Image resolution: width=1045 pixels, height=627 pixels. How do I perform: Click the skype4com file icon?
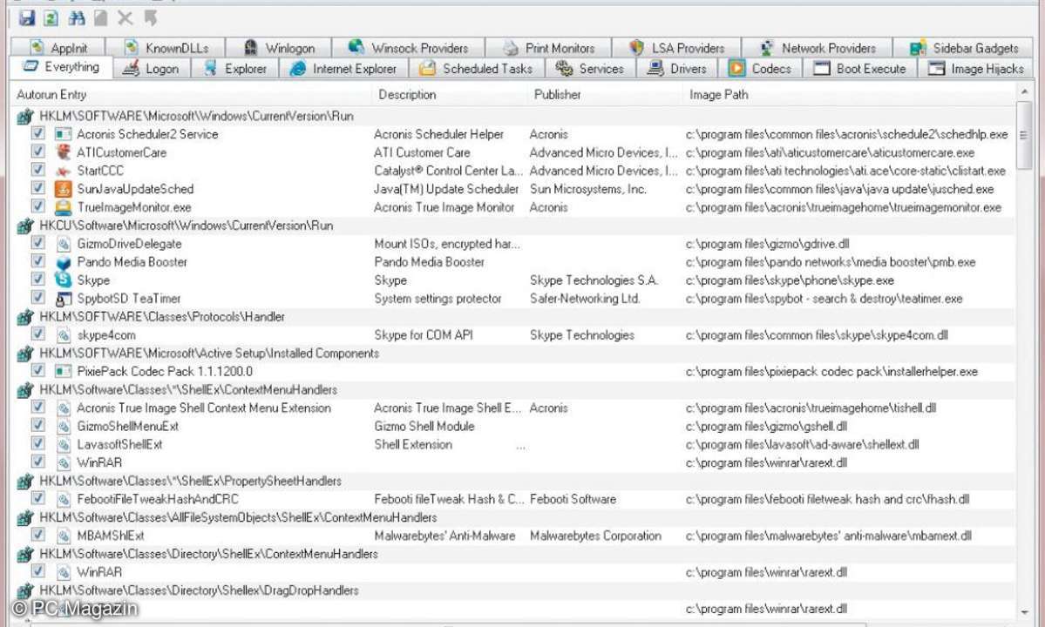pyautogui.click(x=64, y=335)
